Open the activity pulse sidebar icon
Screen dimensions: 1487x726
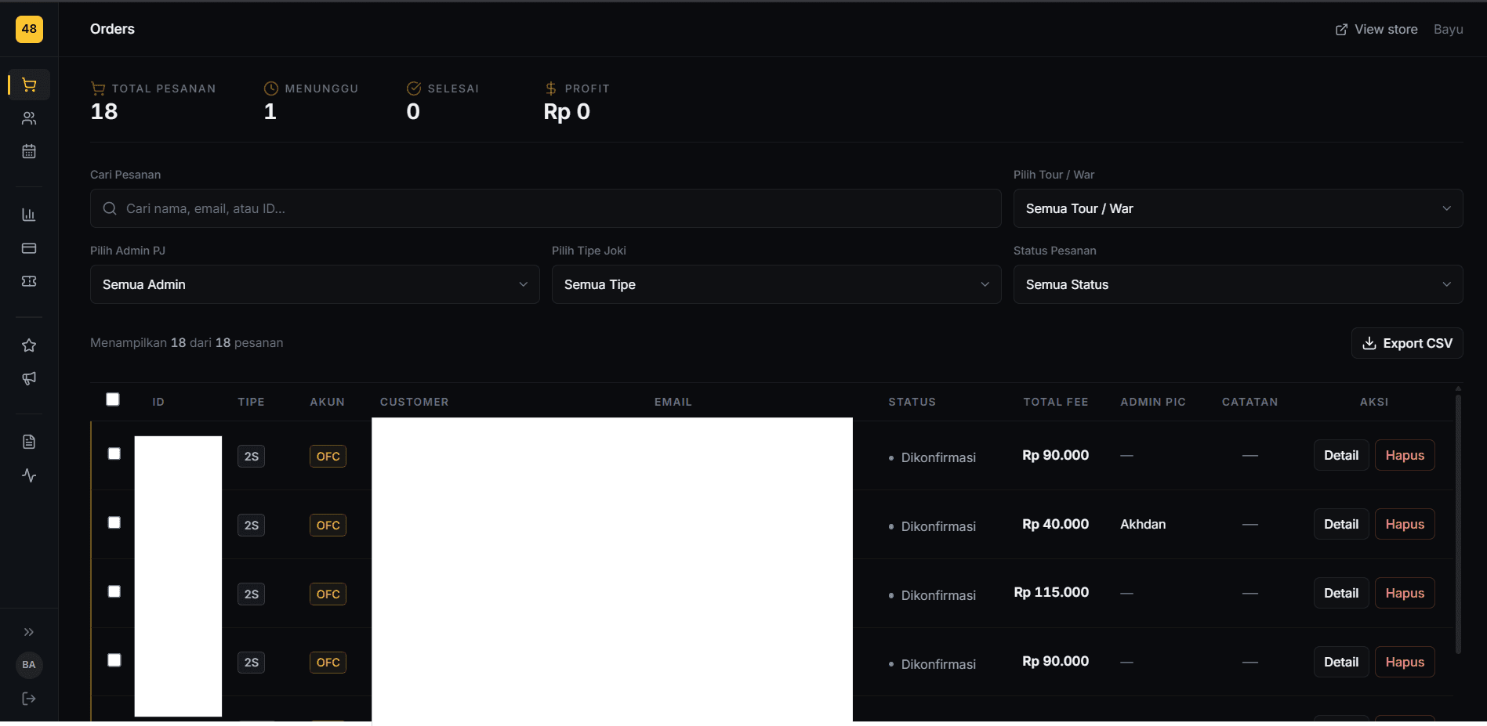[x=29, y=475]
